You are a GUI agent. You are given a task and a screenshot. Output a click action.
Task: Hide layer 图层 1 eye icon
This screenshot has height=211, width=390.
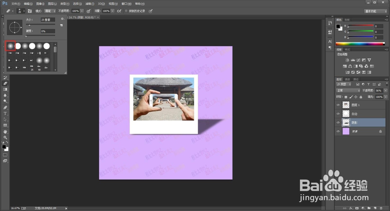point(338,105)
